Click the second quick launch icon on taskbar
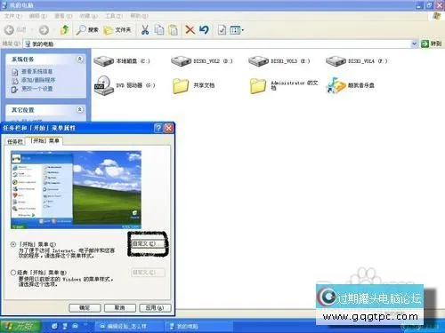This screenshot has width=445, height=333. coord(65,326)
